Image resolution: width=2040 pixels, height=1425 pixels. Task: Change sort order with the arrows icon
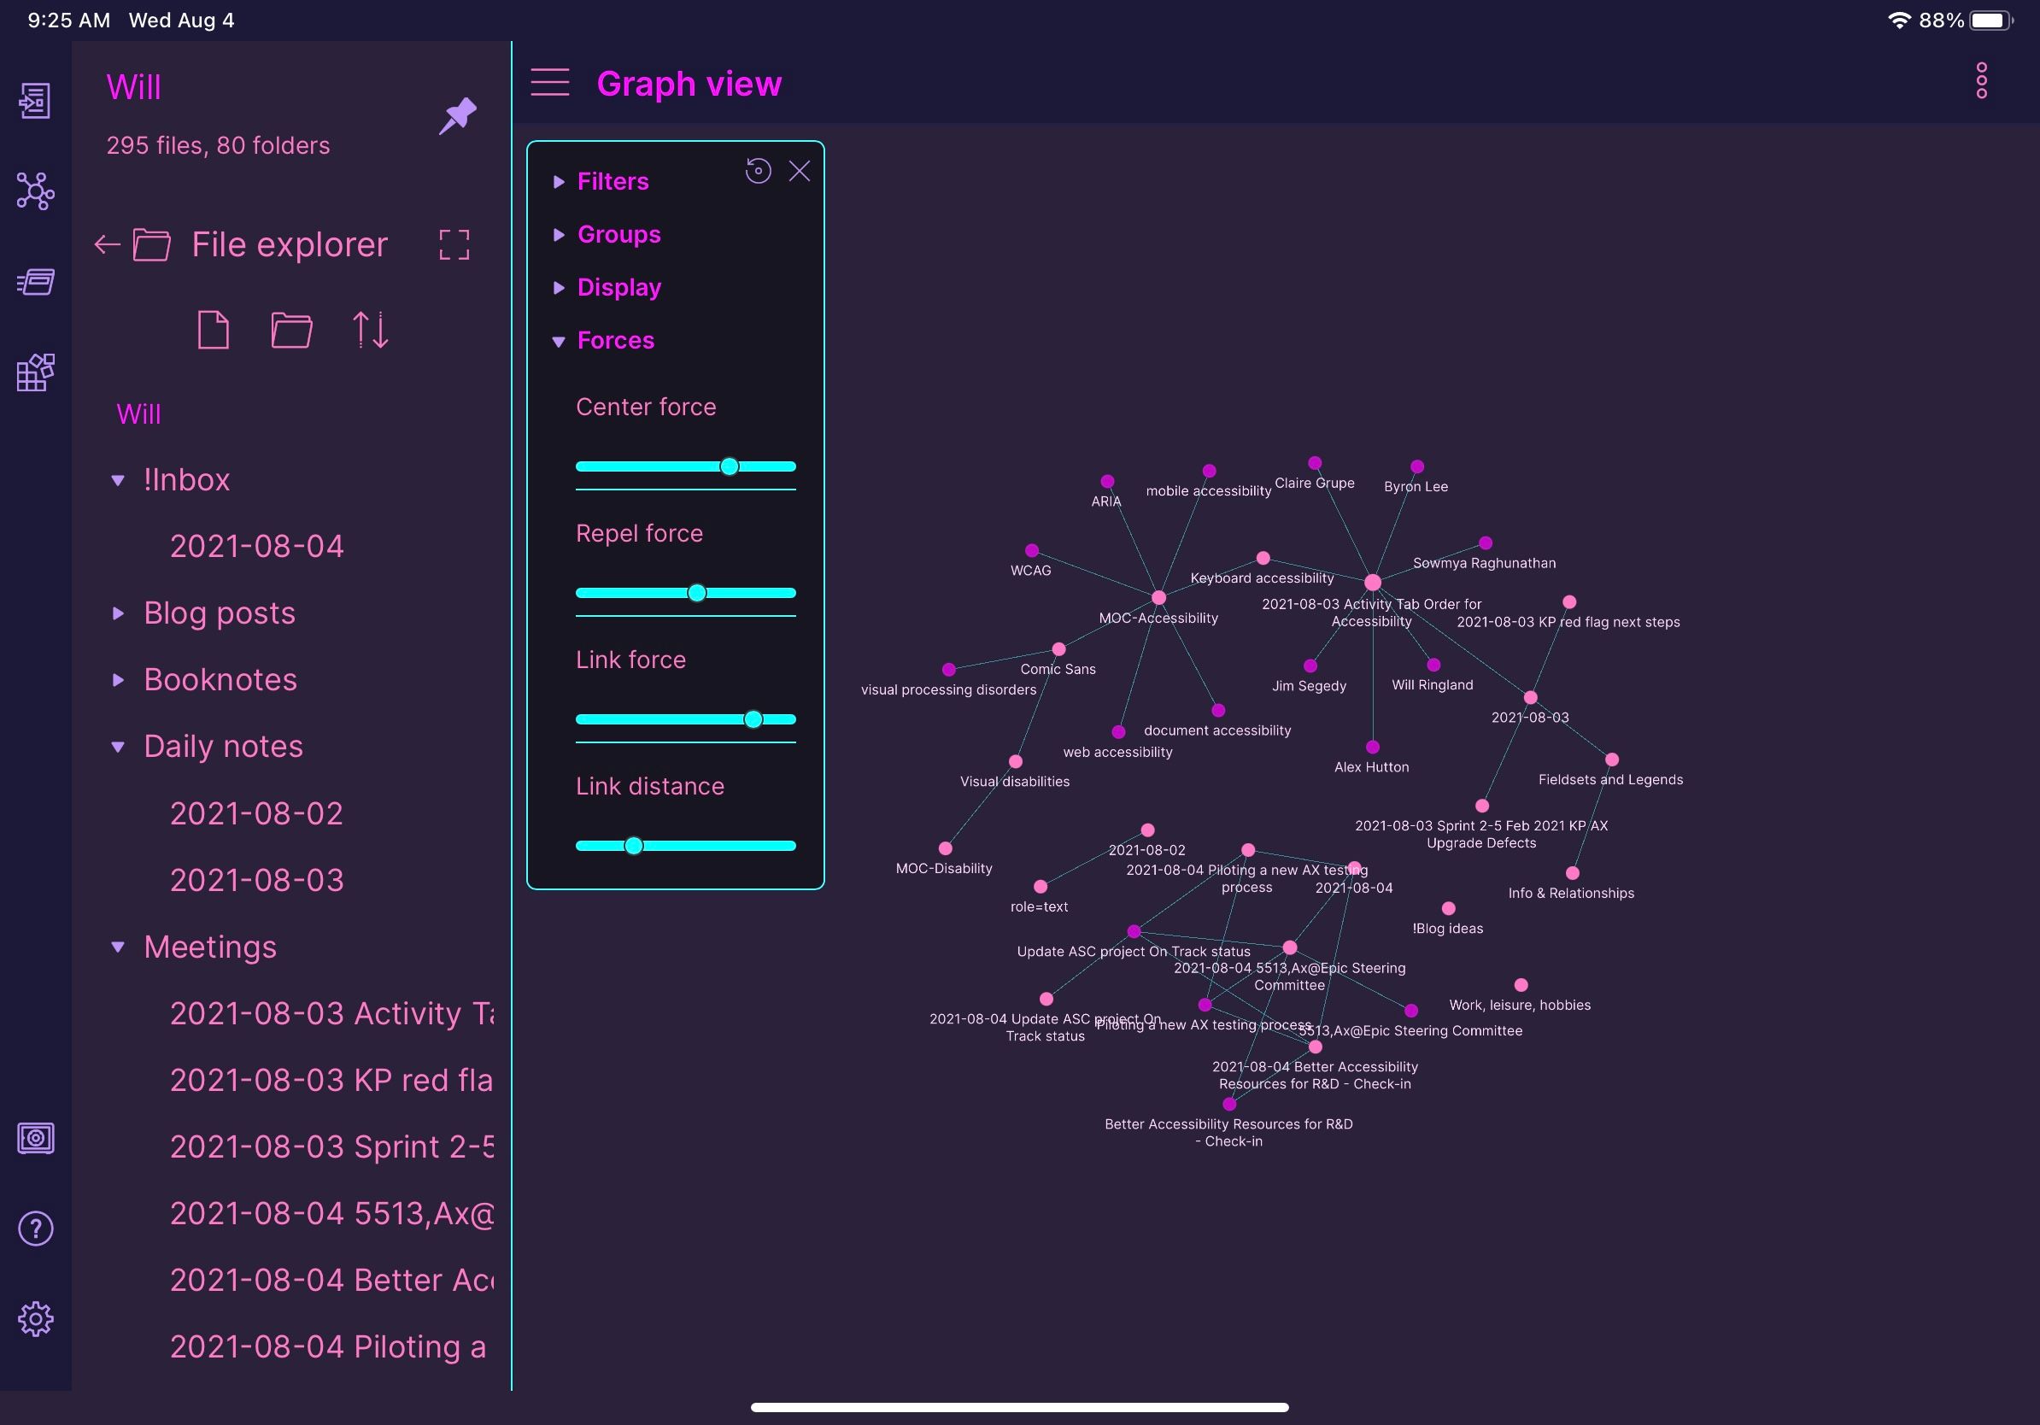[371, 330]
